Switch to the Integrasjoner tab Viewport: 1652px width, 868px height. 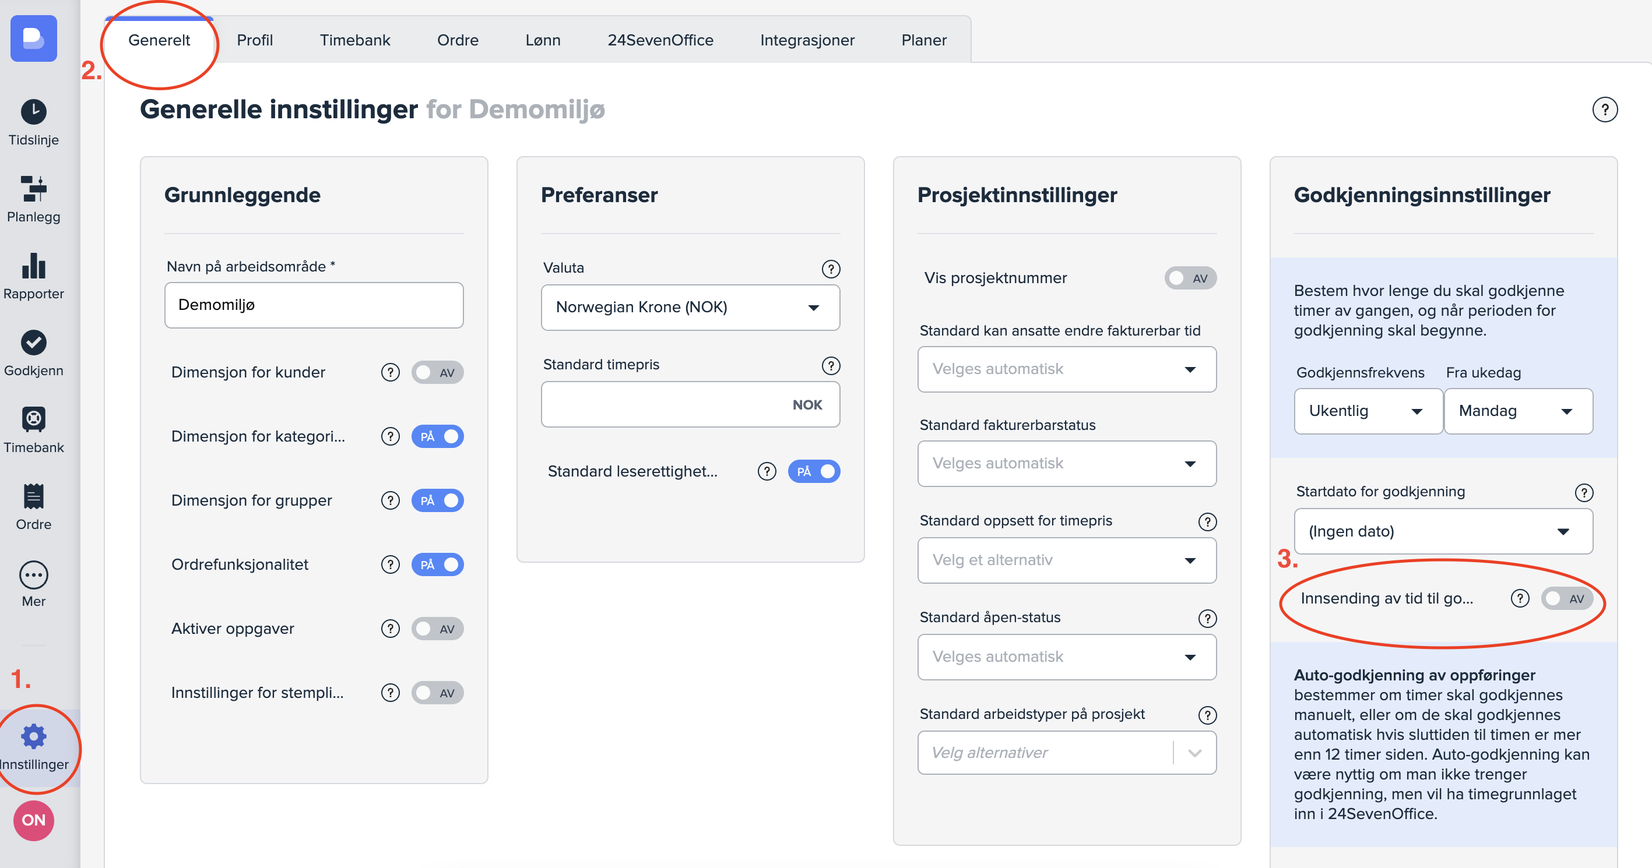(807, 40)
